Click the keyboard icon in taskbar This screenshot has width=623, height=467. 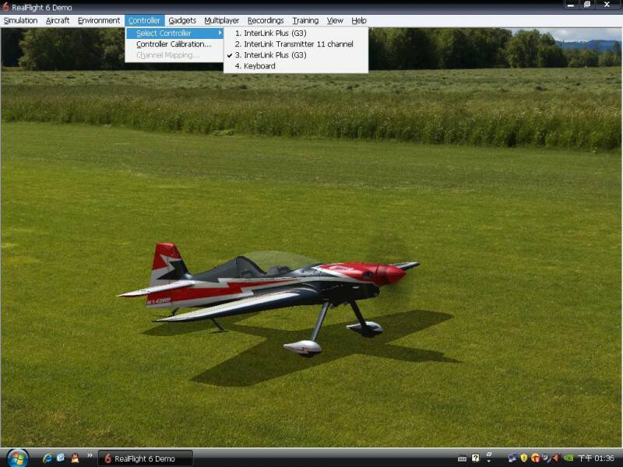coord(462,459)
